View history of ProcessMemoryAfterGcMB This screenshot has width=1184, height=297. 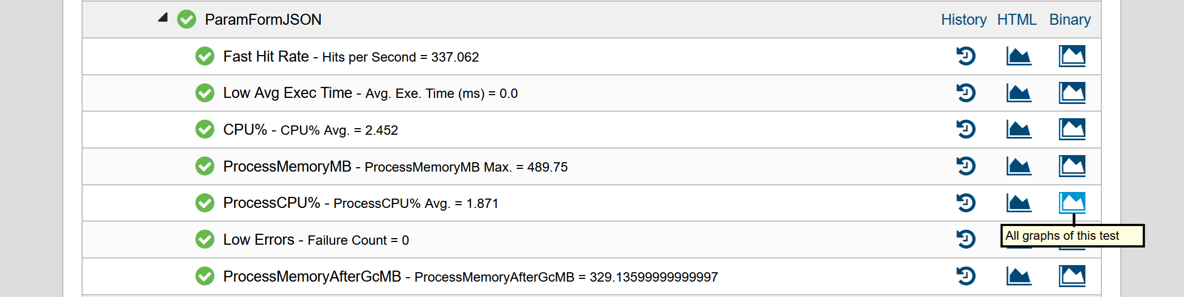(966, 276)
